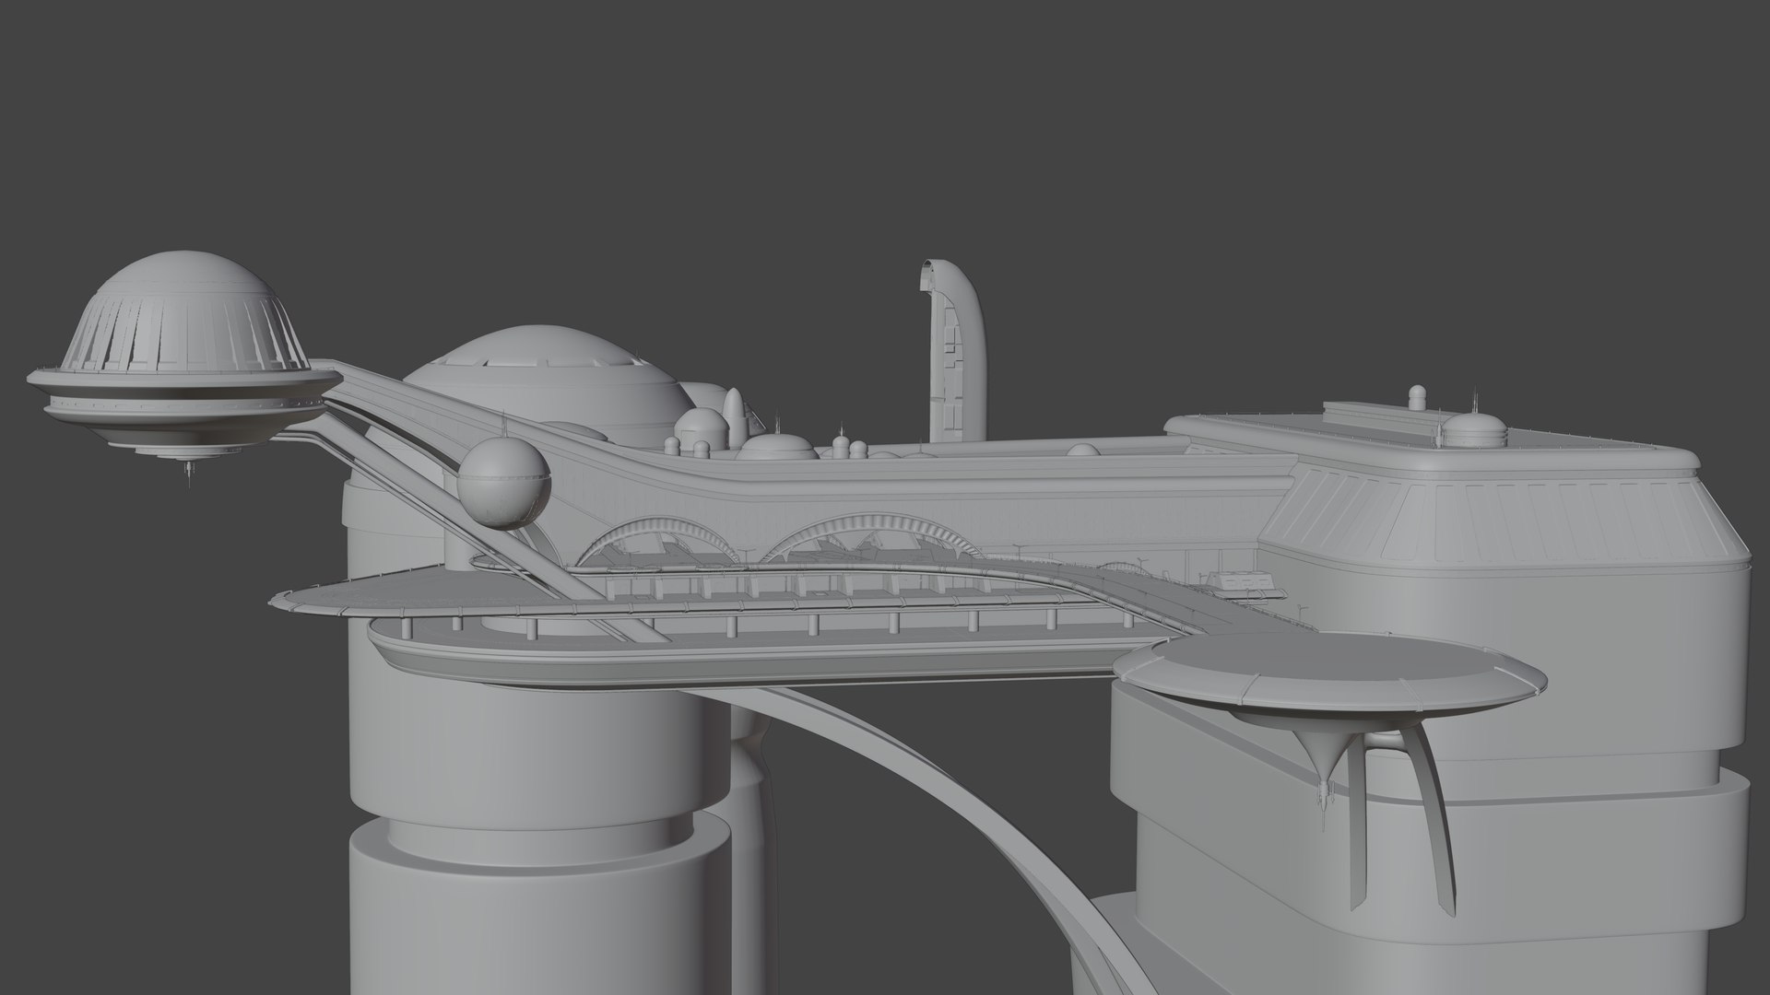This screenshot has height=995, width=1770.
Task: Select the circular landing pad disc
Action: coord(1328,675)
